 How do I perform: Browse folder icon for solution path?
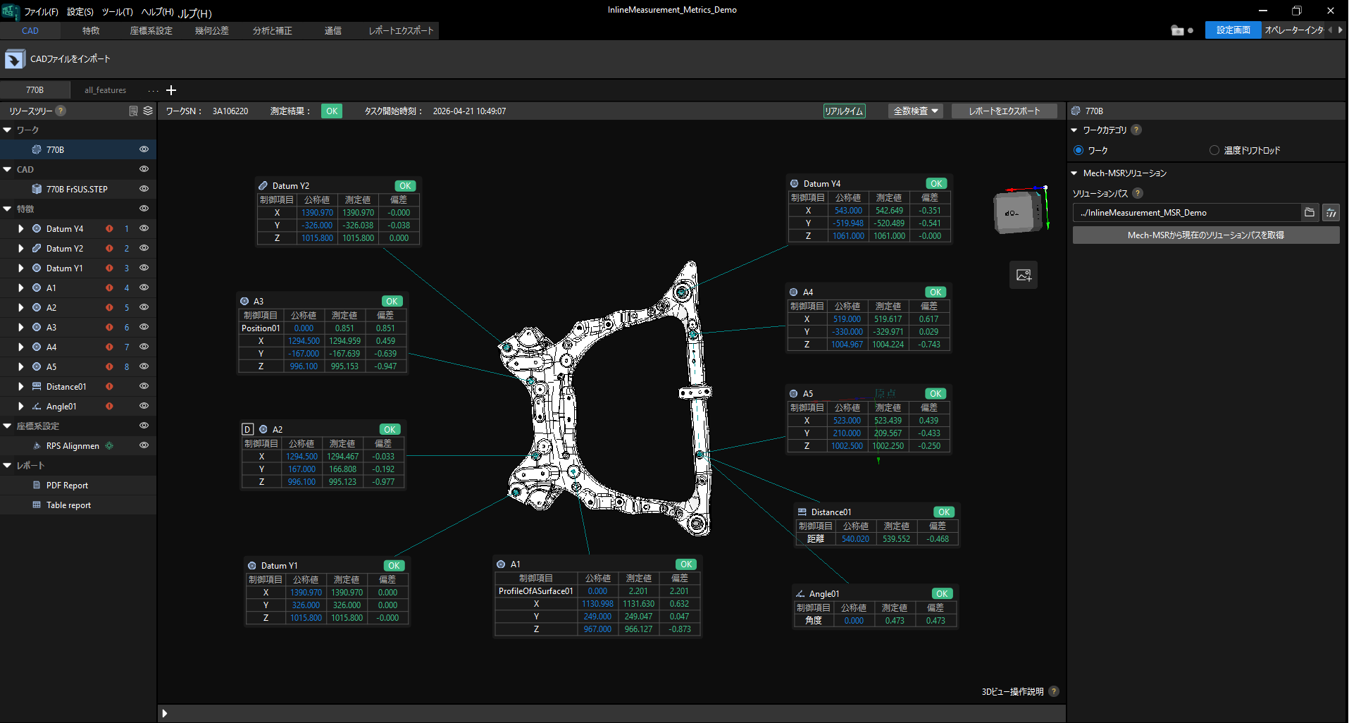[x=1310, y=212]
